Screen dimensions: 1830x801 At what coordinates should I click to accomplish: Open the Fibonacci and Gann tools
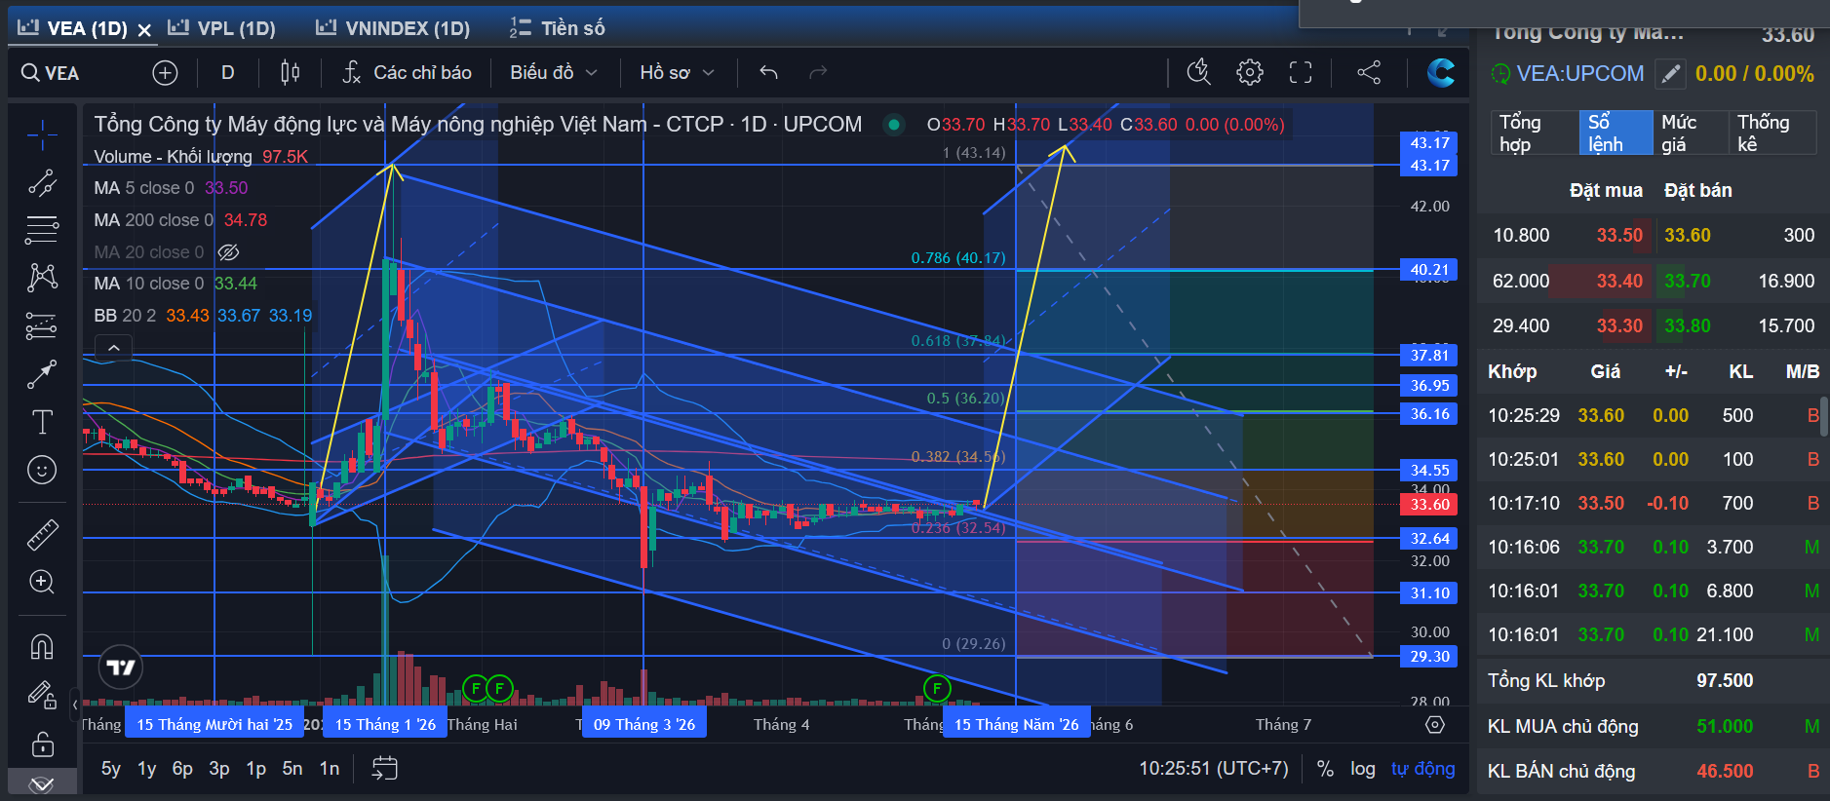42,230
